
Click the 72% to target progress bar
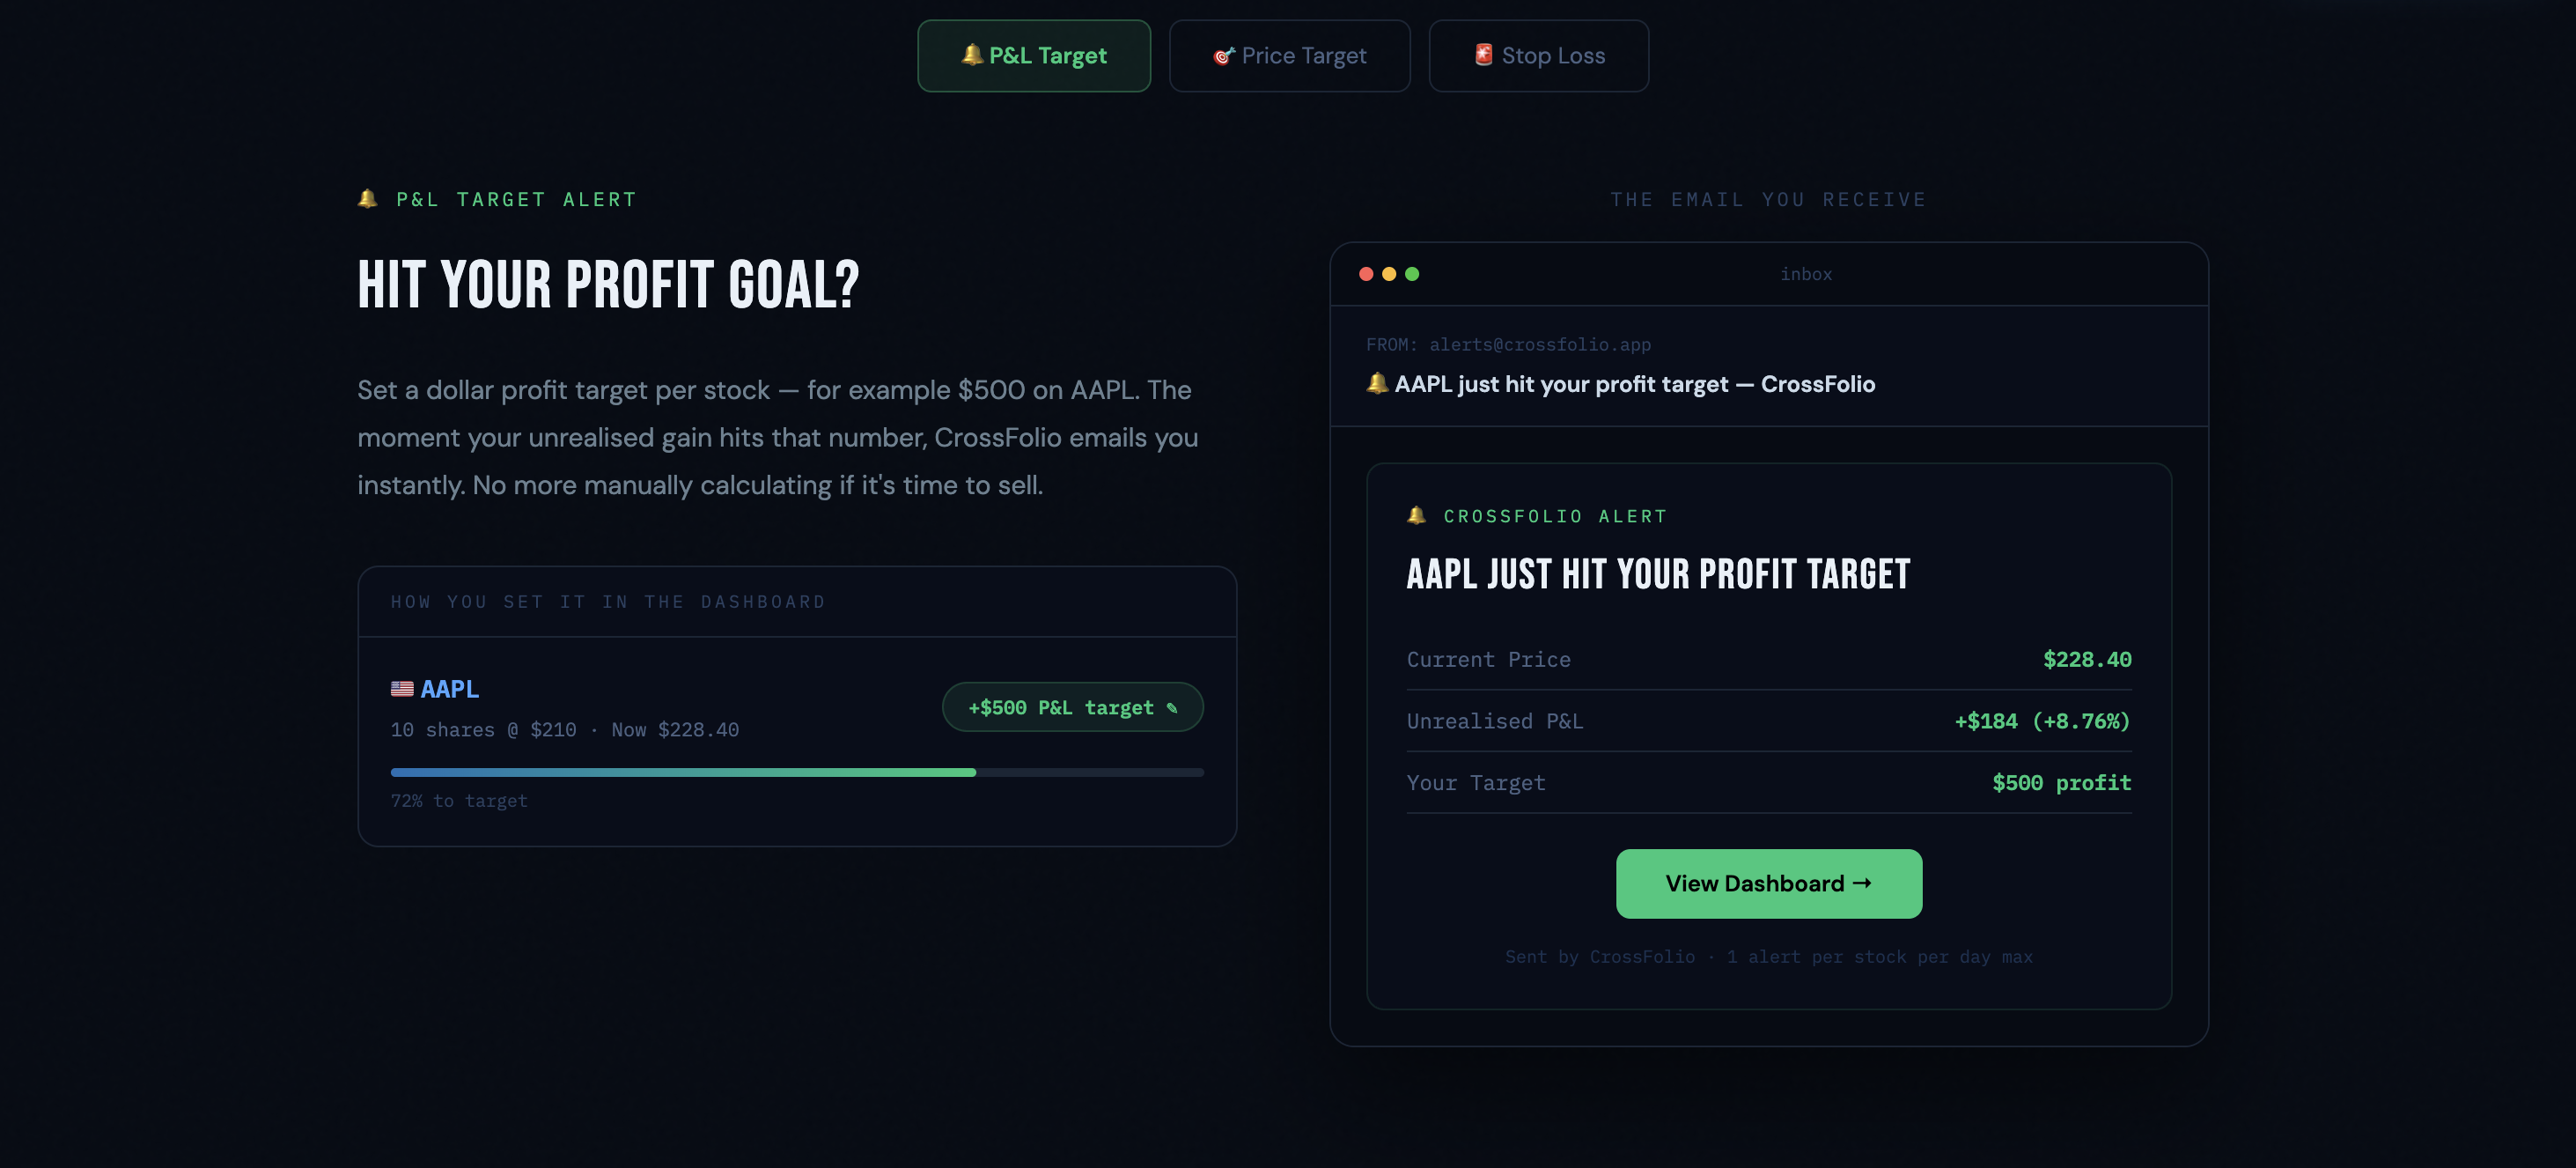pyautogui.click(x=797, y=773)
